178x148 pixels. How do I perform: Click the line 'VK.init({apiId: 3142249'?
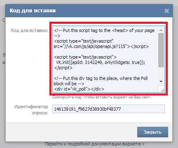[79, 62]
